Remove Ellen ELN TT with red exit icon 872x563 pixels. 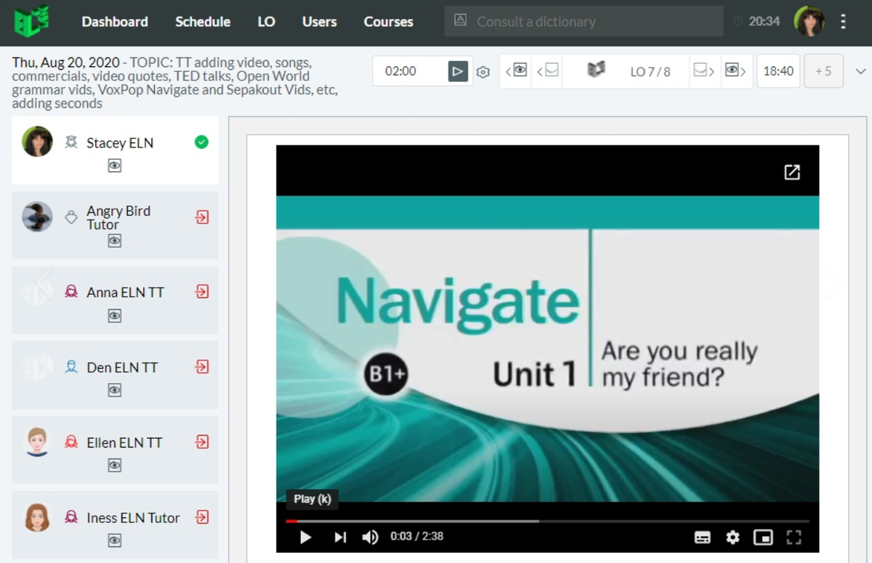202,442
